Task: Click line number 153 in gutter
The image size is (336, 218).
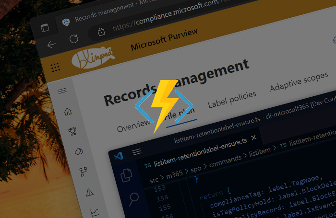Action: coord(160,188)
